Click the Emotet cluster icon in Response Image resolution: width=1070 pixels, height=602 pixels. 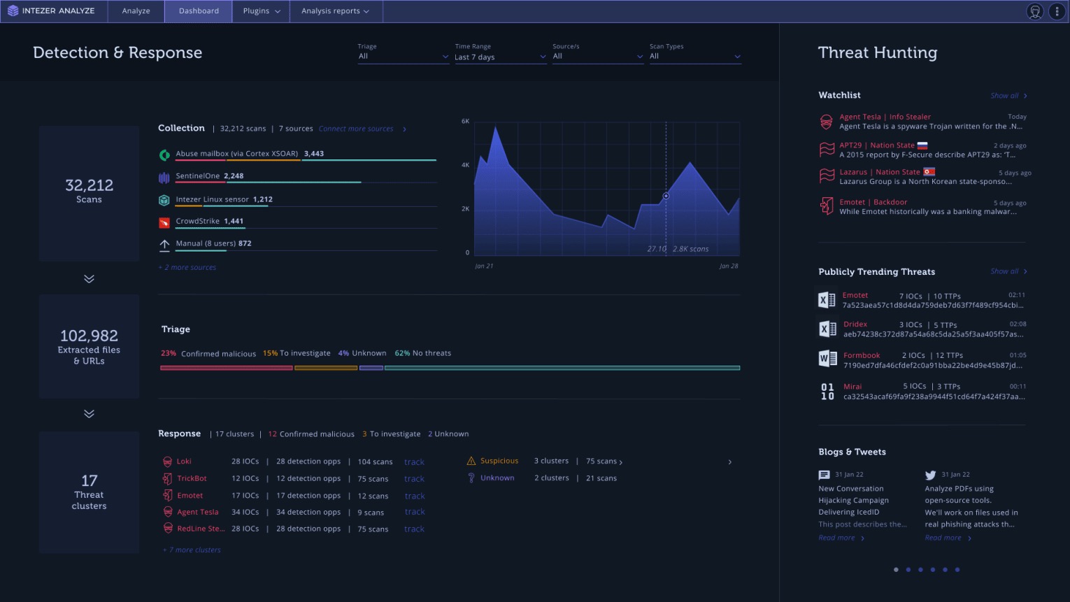click(x=167, y=495)
